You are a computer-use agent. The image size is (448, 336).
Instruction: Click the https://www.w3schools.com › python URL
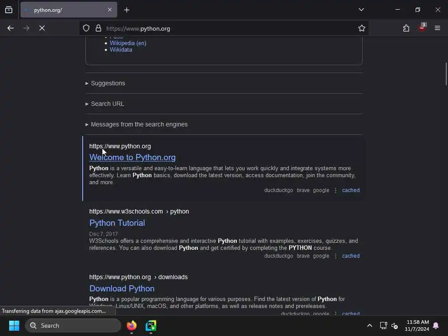pyautogui.click(x=139, y=211)
